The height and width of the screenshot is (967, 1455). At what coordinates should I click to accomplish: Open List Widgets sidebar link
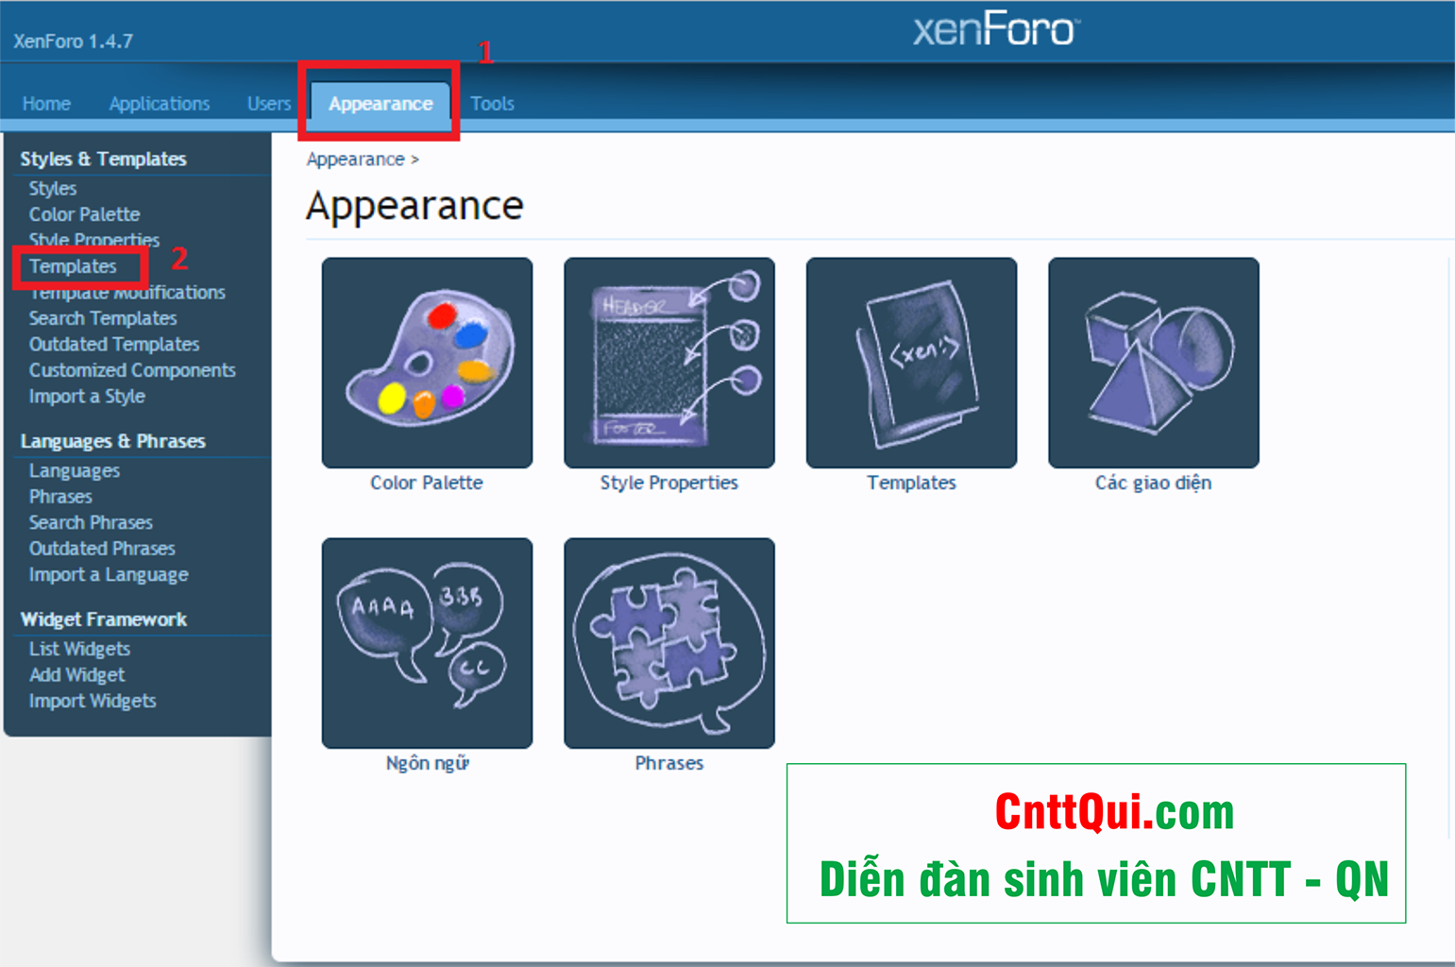tap(79, 649)
